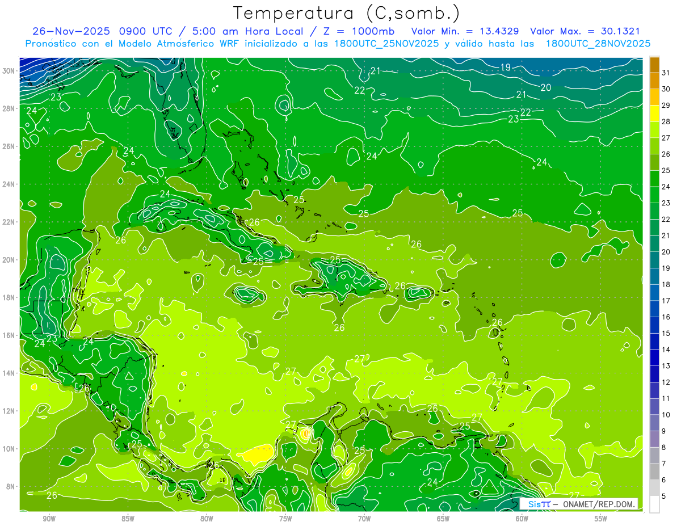
Task: Select "Valor Min. = 13.4329" in header
Action: click(465, 31)
